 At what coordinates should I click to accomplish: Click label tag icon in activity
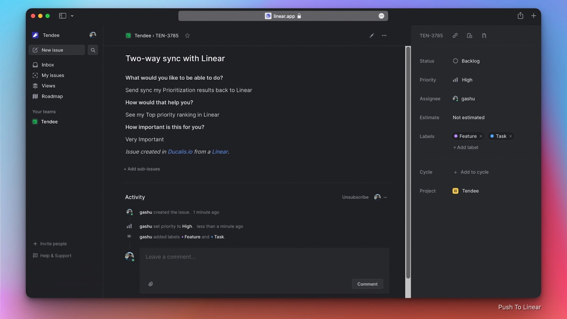pyautogui.click(x=129, y=236)
